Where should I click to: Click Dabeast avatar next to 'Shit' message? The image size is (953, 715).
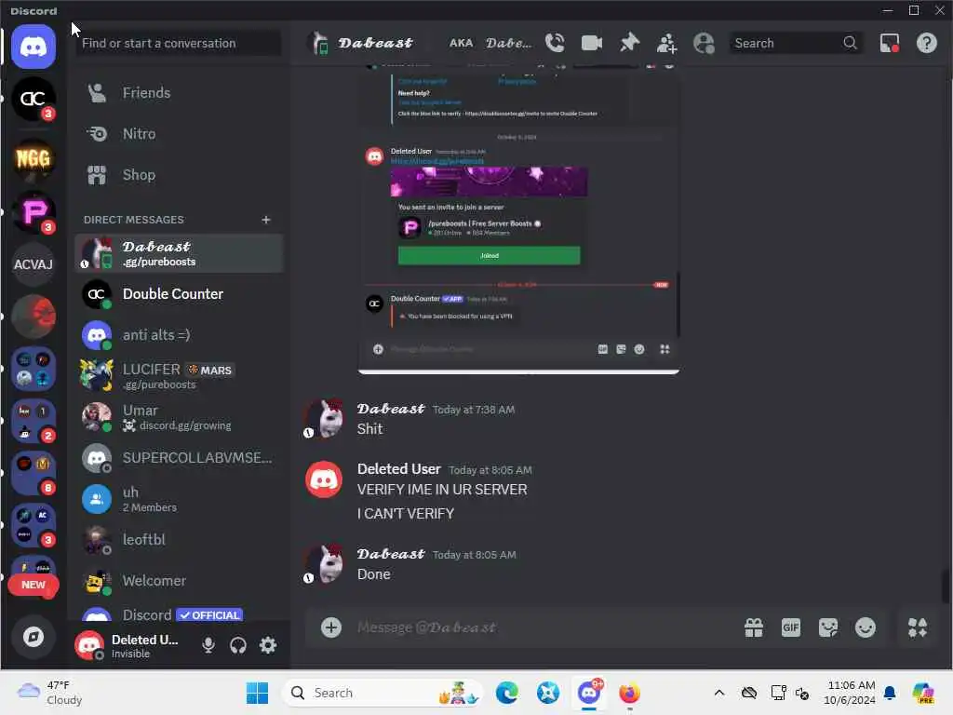coord(323,418)
